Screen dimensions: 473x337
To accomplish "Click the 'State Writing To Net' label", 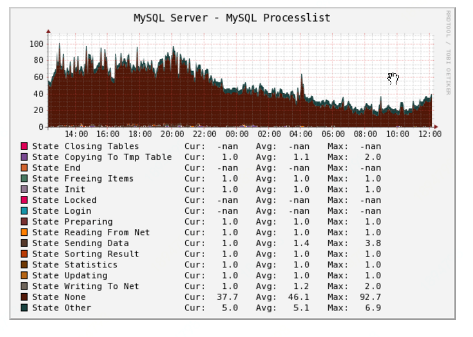I will 86,286.
